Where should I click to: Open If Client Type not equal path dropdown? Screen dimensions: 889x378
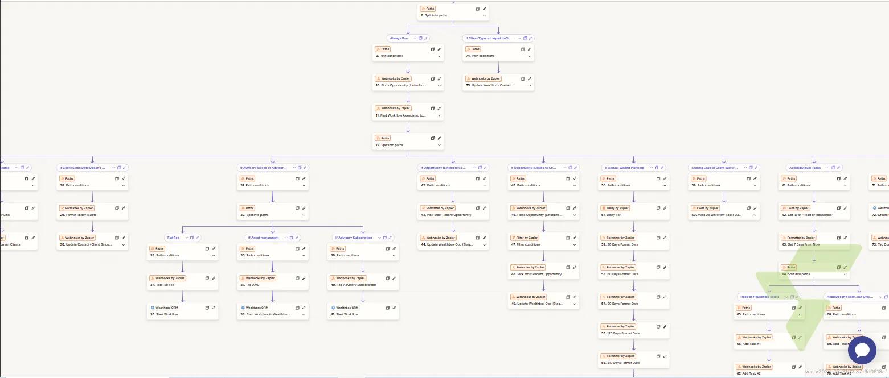pyautogui.click(x=518, y=38)
